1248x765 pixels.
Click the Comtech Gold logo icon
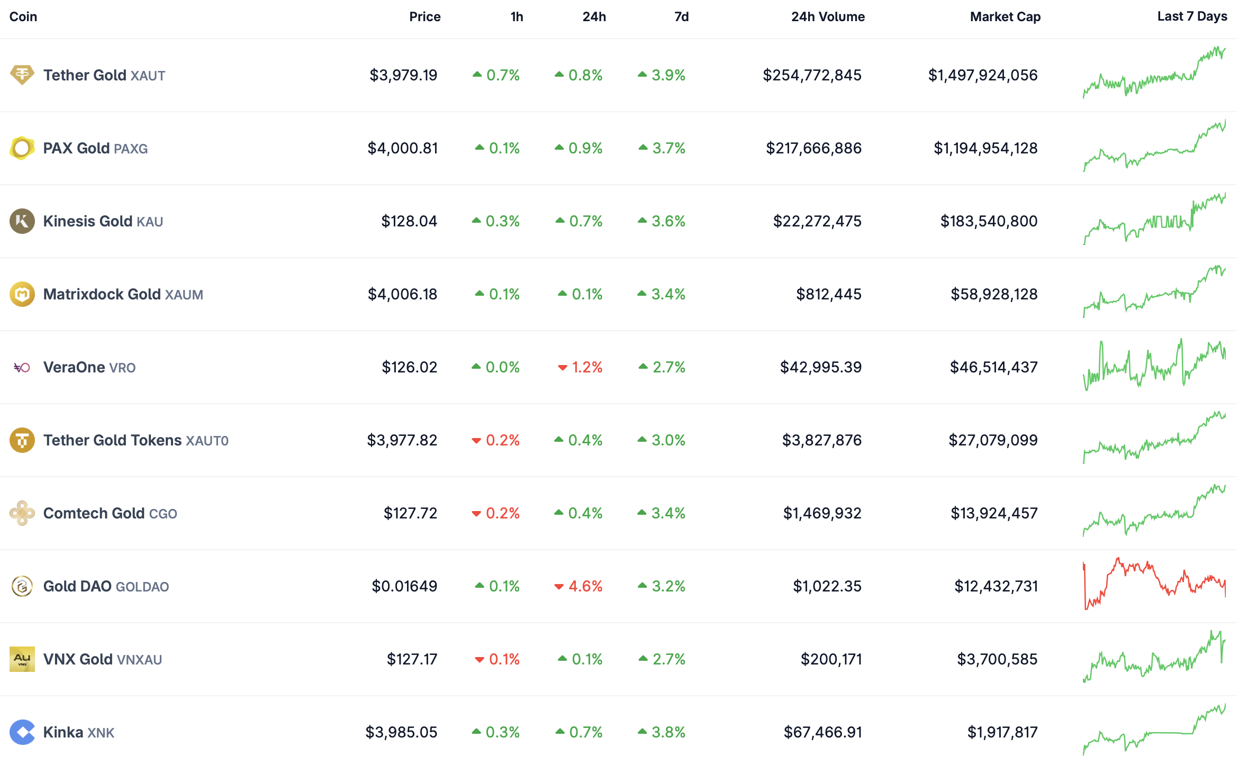tap(22, 513)
